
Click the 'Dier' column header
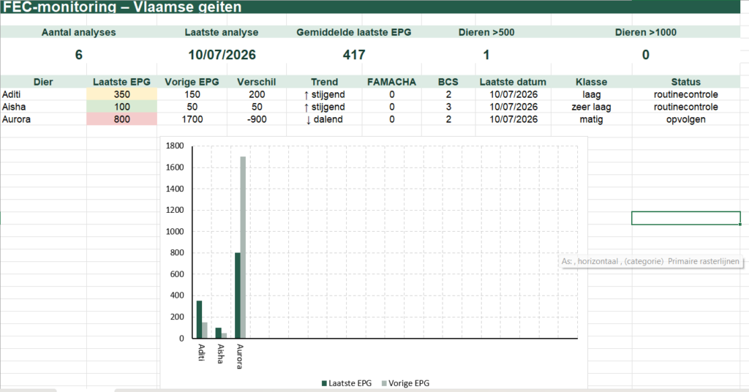[x=43, y=82]
